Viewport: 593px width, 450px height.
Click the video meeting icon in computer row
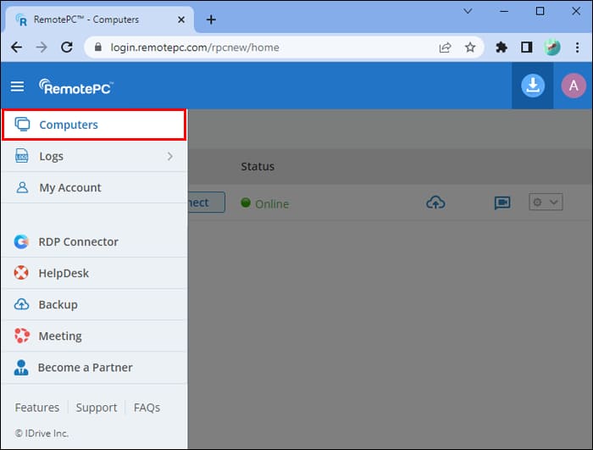pyautogui.click(x=502, y=203)
